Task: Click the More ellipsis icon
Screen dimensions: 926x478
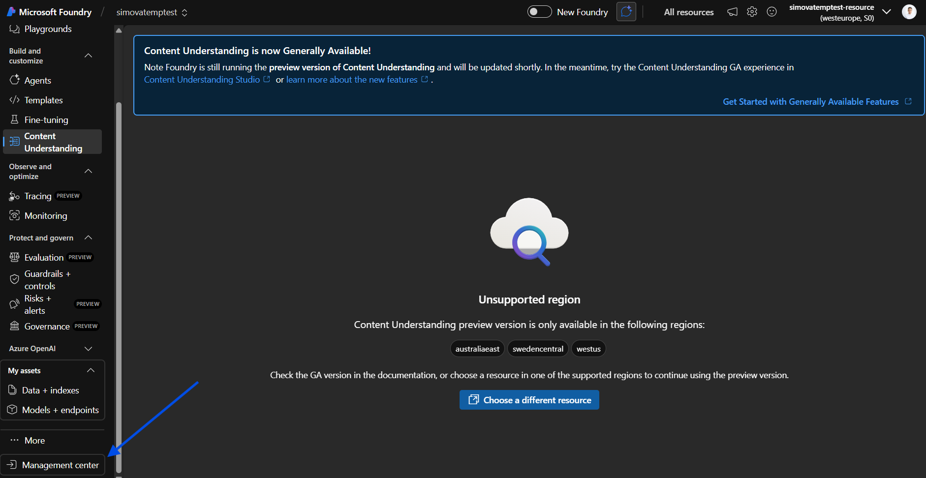Action: pos(14,440)
